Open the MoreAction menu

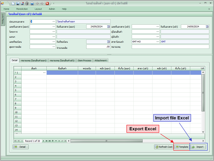[x=22, y=9]
